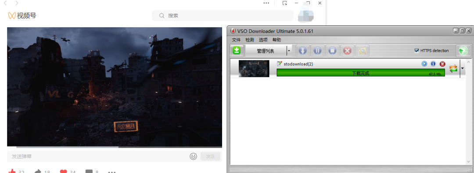
Task: Click the convert arrows icon for stodownload(2)
Action: 453,68
